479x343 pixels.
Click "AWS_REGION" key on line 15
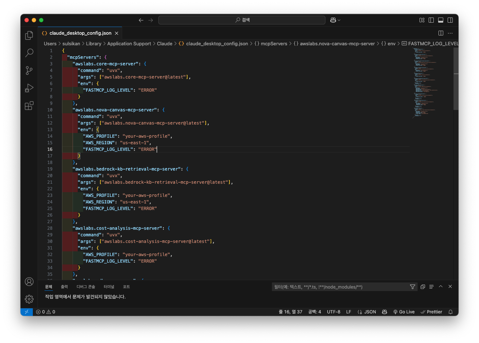tap(99, 143)
